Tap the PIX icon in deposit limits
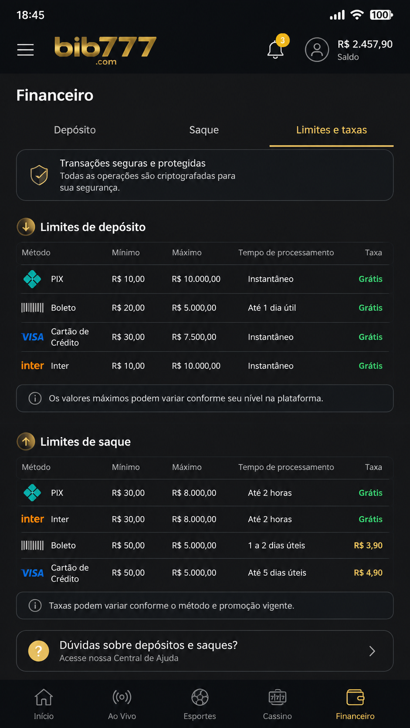Image resolution: width=410 pixels, height=728 pixels. pyautogui.click(x=32, y=279)
